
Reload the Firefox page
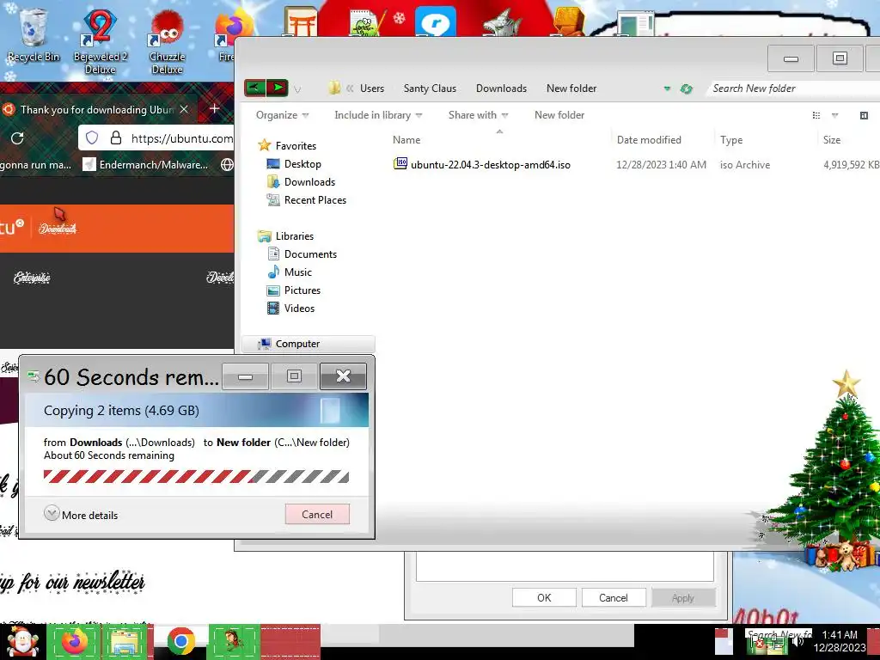tap(17, 138)
